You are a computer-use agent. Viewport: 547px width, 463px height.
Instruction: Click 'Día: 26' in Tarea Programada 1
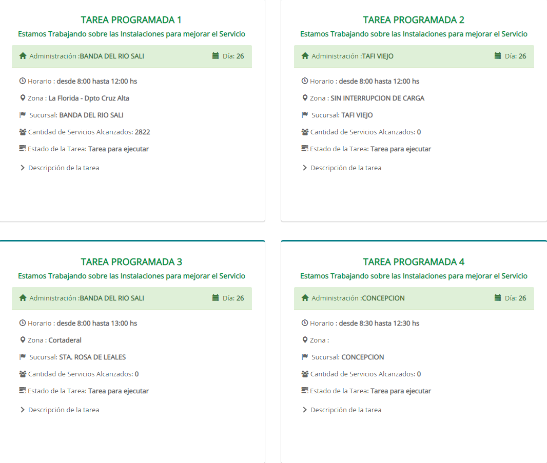(233, 56)
